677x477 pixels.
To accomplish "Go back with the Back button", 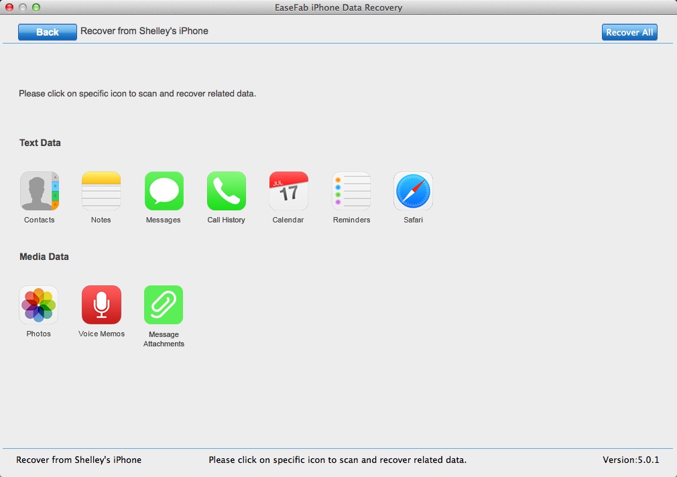I will pos(48,32).
